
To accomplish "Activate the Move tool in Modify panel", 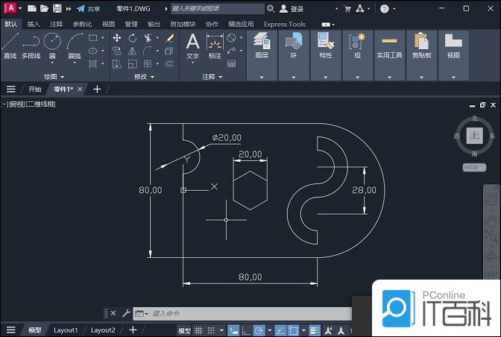I will pos(117,37).
